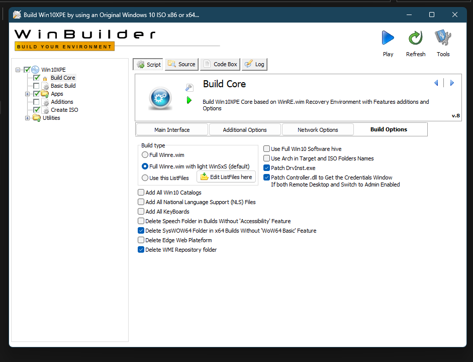Uncheck Delete SysWOW64 Folder option

click(141, 231)
